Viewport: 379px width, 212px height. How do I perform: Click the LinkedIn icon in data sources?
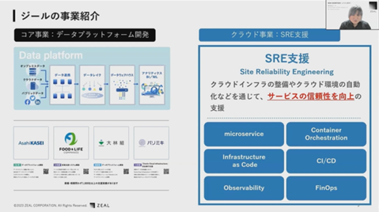click(x=38, y=102)
